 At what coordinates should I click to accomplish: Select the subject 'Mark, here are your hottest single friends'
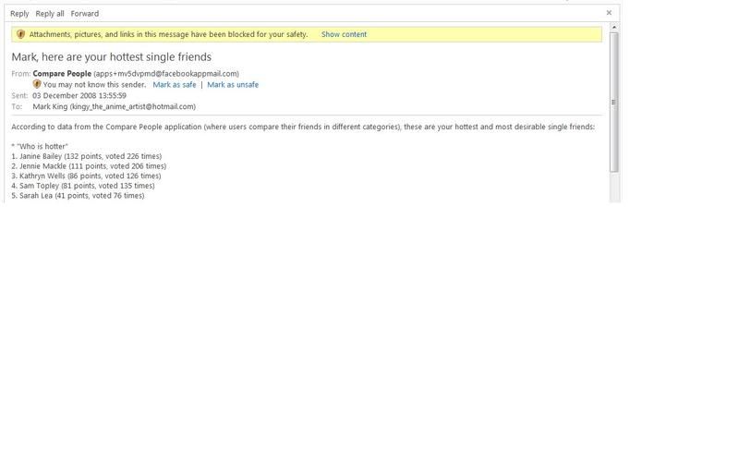coord(111,57)
